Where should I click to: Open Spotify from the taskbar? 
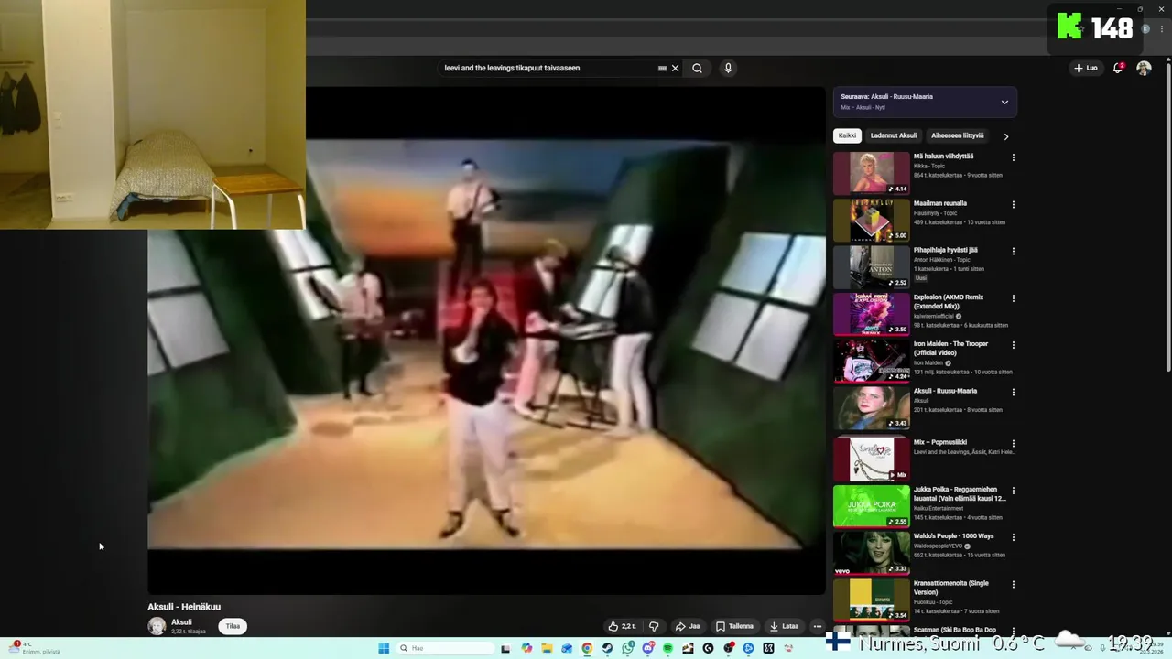tap(667, 648)
